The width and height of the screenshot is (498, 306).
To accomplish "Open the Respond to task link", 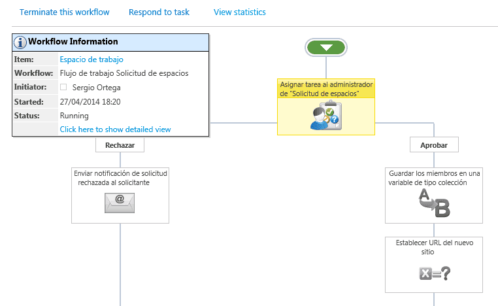I will (x=159, y=12).
